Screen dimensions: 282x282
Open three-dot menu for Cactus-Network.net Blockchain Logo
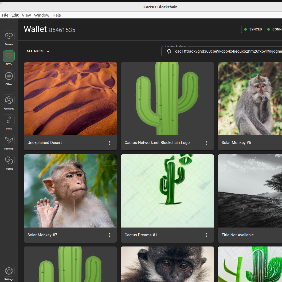[x=206, y=143]
